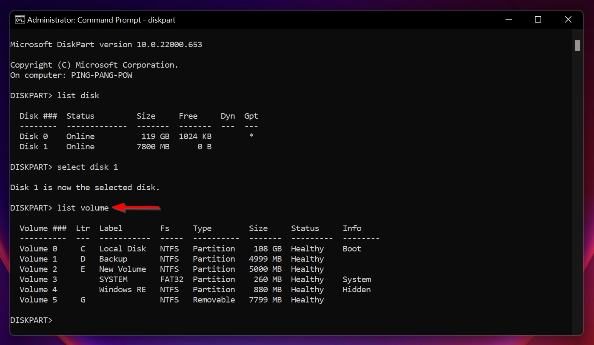Click the 'Free' column header
594x345 pixels.
(188, 116)
